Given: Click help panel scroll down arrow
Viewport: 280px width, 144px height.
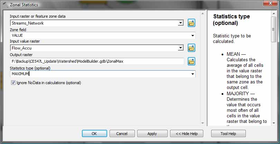Looking at the screenshot, I should [x=274, y=123].
